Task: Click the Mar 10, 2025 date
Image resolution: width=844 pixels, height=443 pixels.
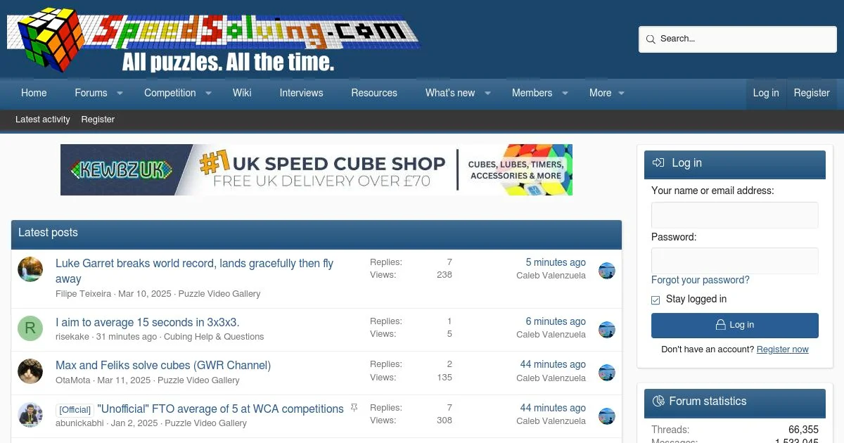Action: click(x=145, y=294)
